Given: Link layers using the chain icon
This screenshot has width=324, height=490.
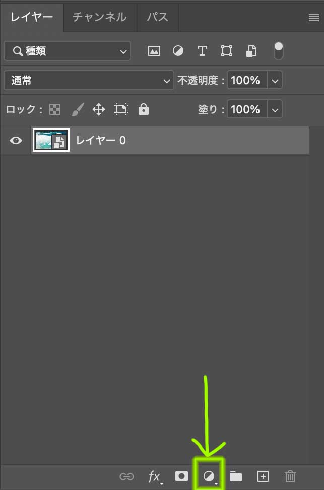Looking at the screenshot, I should pos(127,476).
